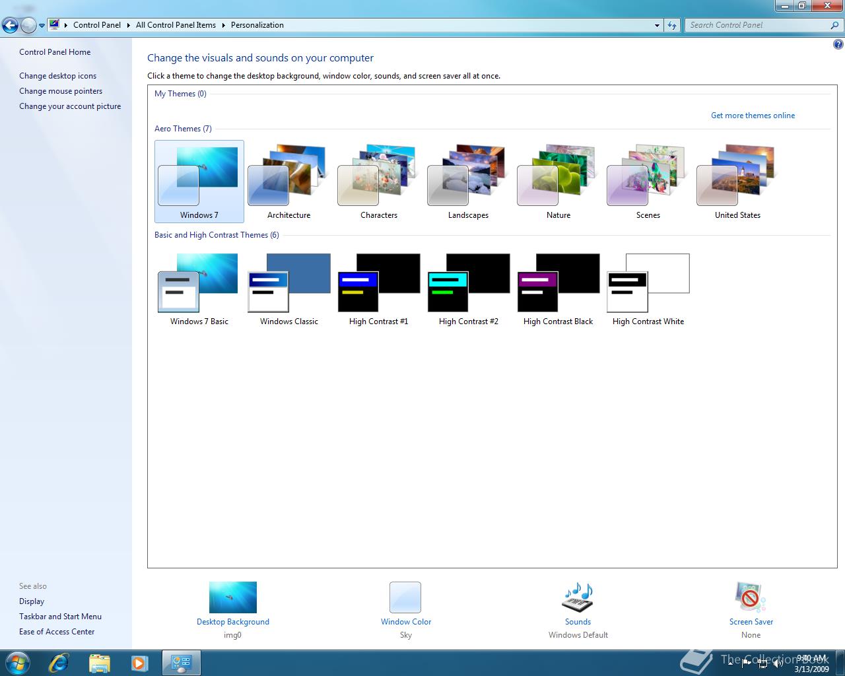Select the High Contrast White theme
This screenshot has height=676, width=845.
(648, 288)
